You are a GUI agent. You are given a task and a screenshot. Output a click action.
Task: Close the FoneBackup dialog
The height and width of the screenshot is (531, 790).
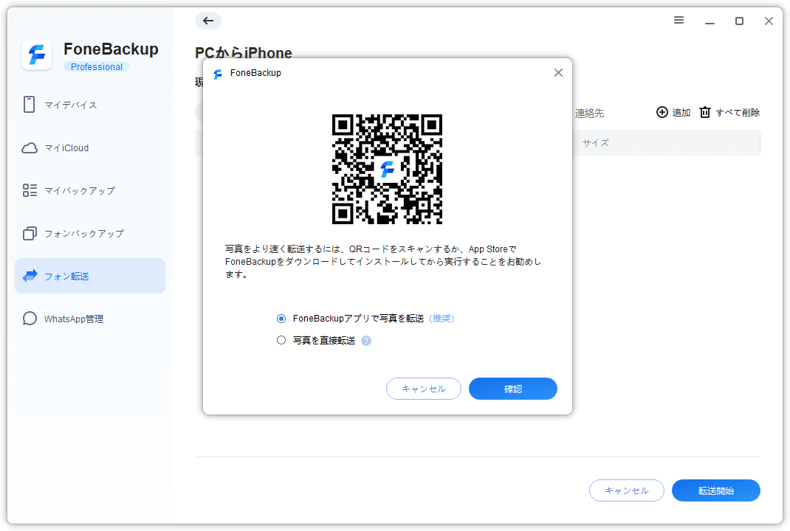point(558,73)
